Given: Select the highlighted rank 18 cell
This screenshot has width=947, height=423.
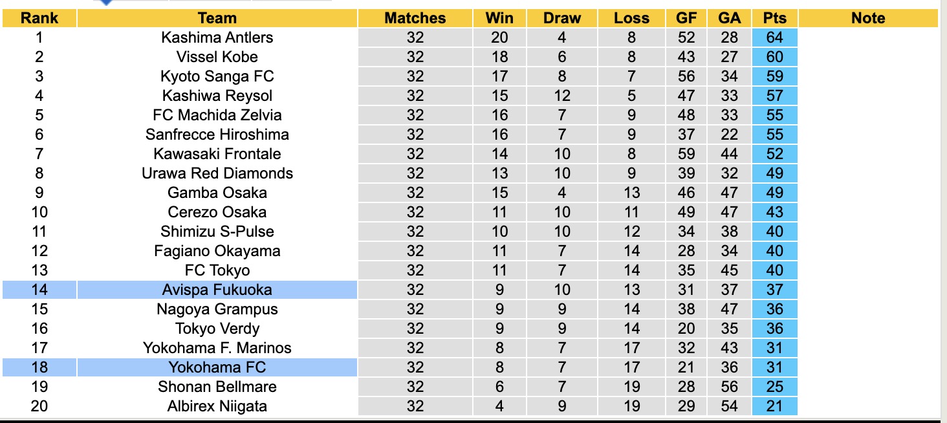Looking at the screenshot, I should click(x=39, y=367).
